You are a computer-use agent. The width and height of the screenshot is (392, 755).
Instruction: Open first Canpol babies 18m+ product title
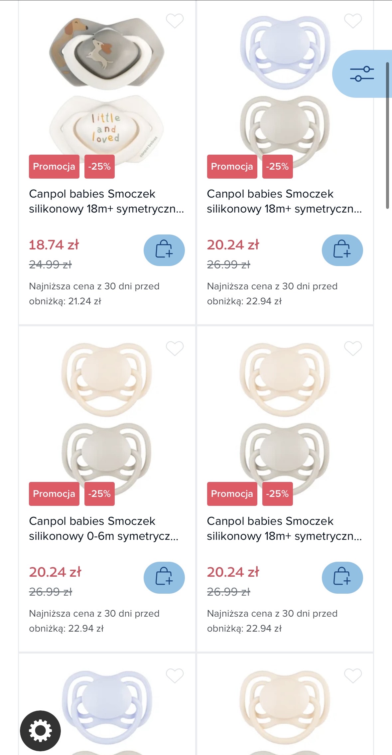106,201
